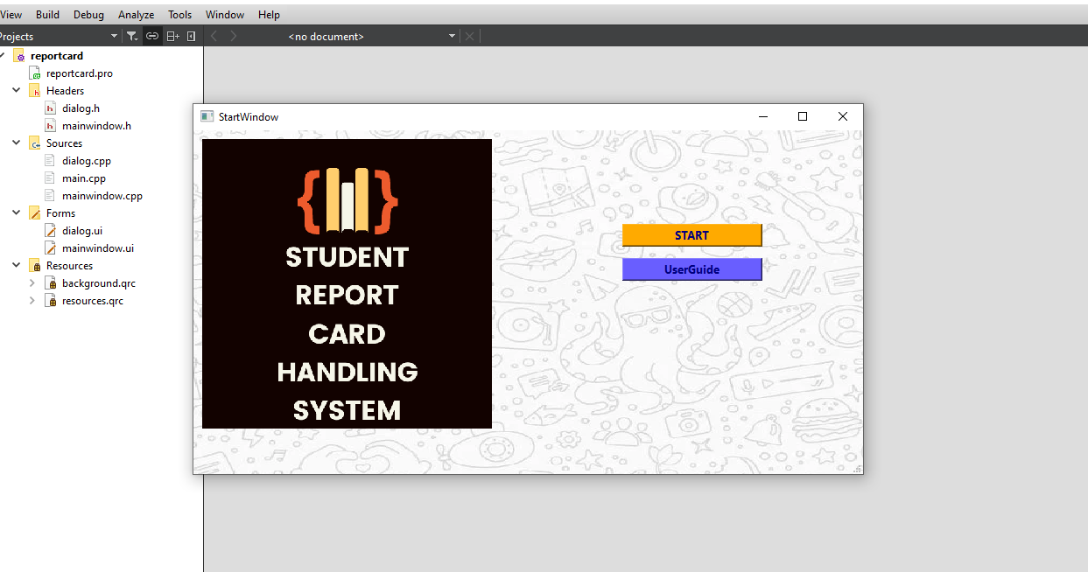Toggle the Synchronize with Editor link icon
The image size is (1088, 572).
[x=151, y=36]
